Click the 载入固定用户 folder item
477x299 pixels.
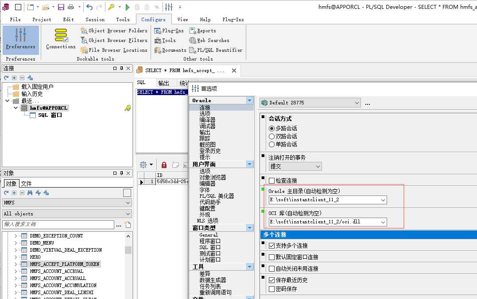[37, 87]
